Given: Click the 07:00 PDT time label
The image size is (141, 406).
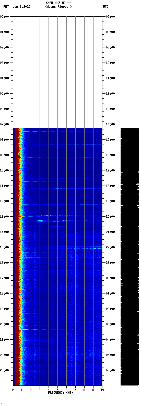Looking at the screenshot, I should click(x=4, y=124).
